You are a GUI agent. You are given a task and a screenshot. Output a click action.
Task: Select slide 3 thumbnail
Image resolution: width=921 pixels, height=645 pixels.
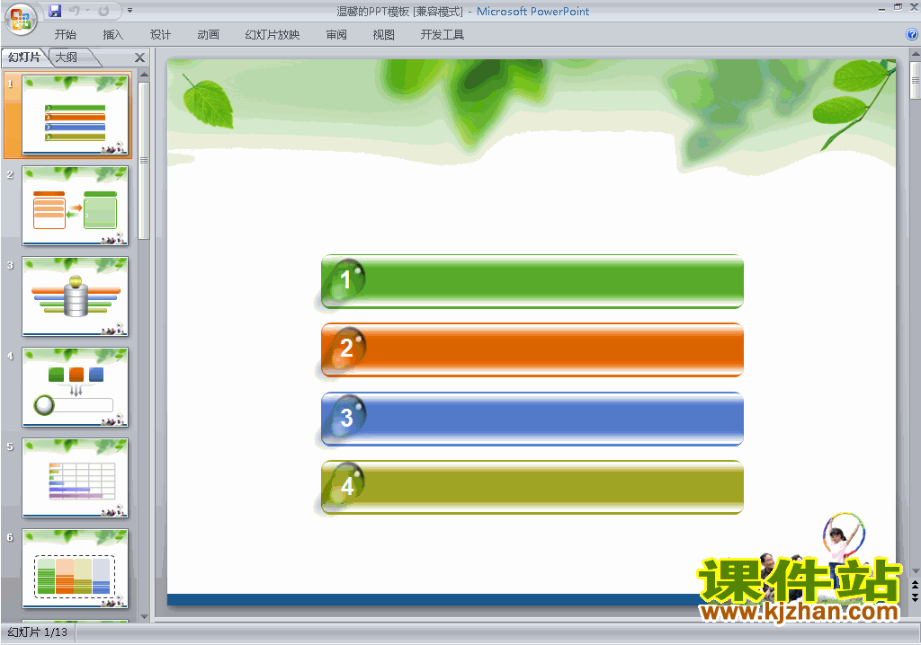coord(75,296)
